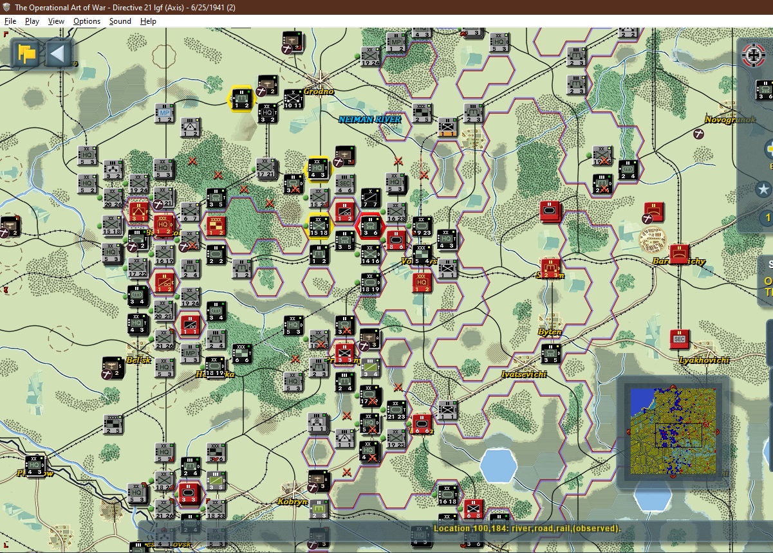Select the red XXX HQ 1 2 south of Volkovysk

[x=422, y=282]
